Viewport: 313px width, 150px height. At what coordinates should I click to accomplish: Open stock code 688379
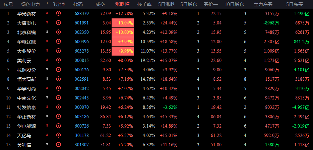point(82,14)
